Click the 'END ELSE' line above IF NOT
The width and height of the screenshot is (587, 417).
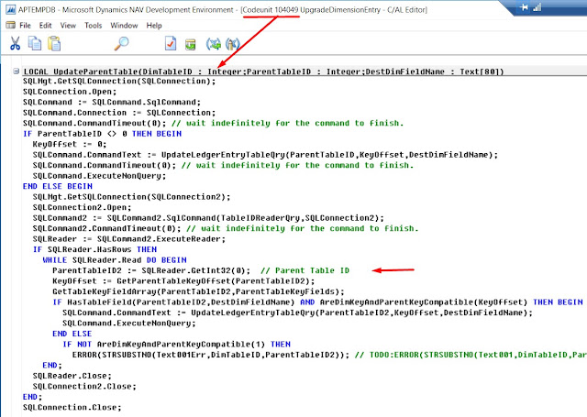72,334
